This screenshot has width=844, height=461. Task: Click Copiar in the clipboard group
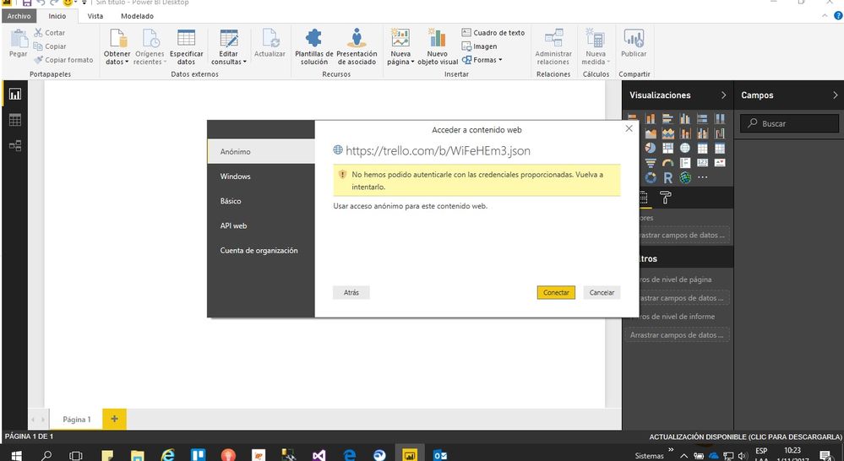point(50,46)
